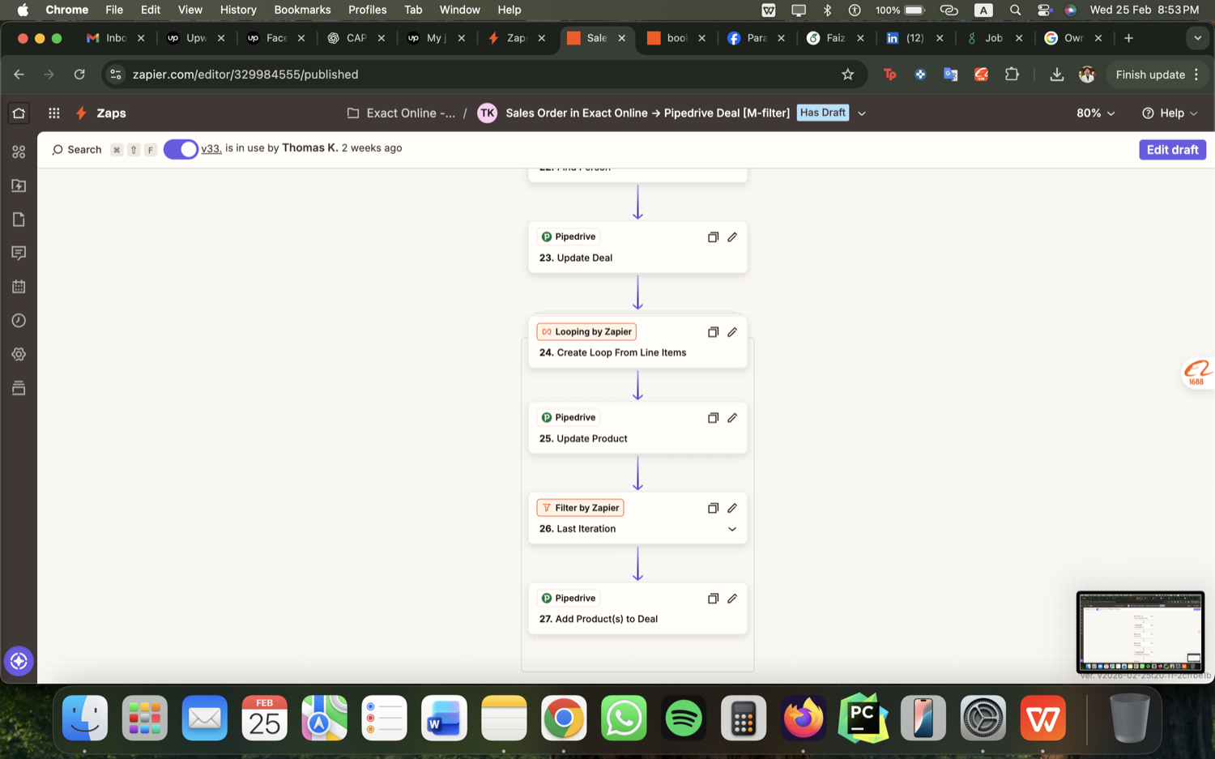Open the sidebar versions stack icon

pyautogui.click(x=19, y=388)
